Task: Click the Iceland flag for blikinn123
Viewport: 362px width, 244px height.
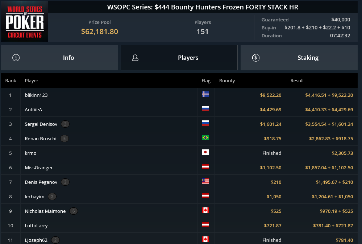Action: click(205, 94)
